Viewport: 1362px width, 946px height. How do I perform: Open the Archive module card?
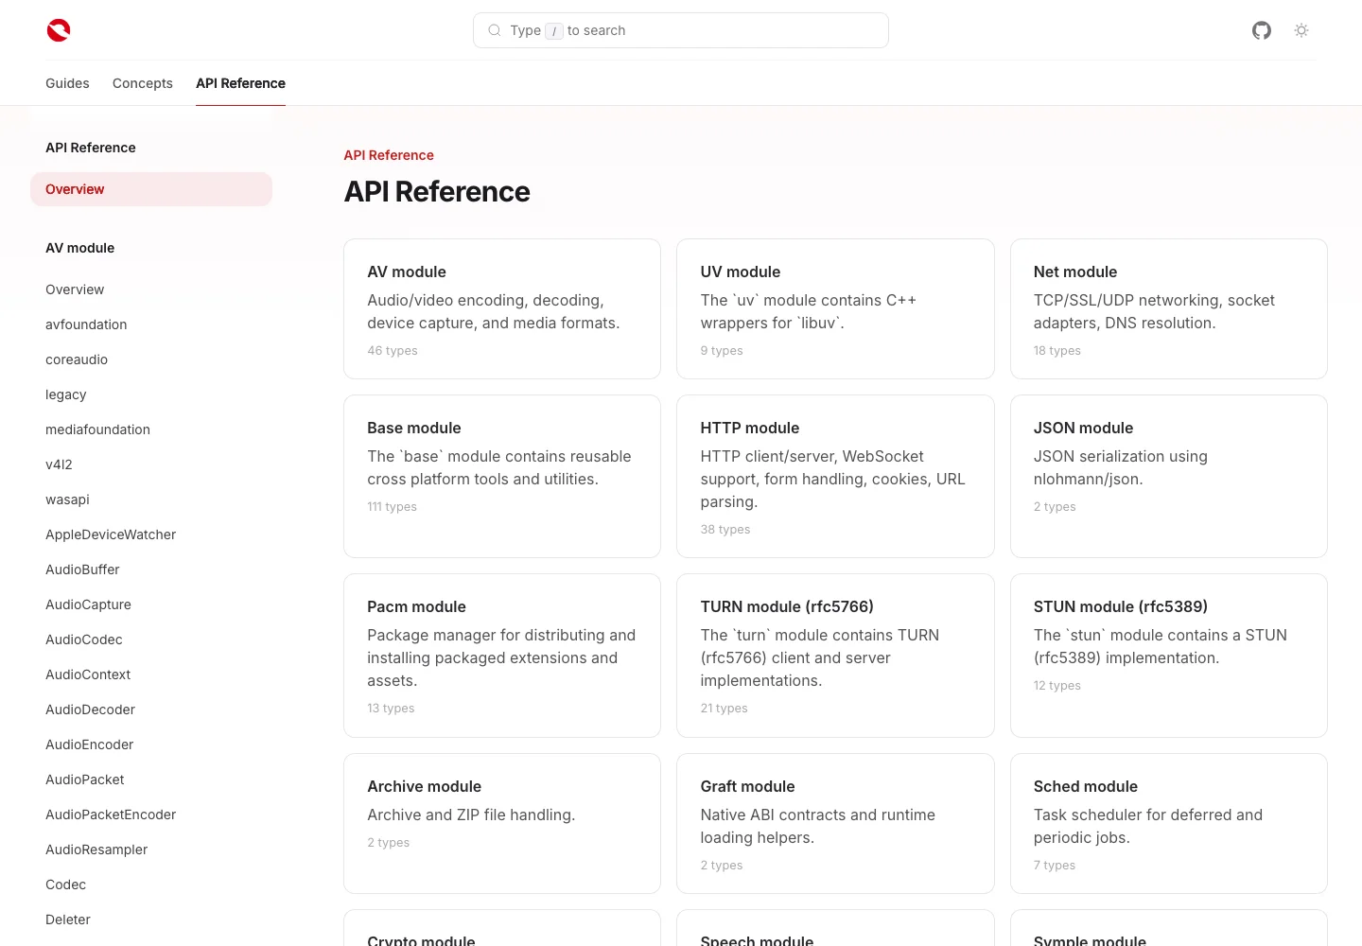pos(502,824)
